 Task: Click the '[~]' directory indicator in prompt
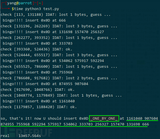40,3
